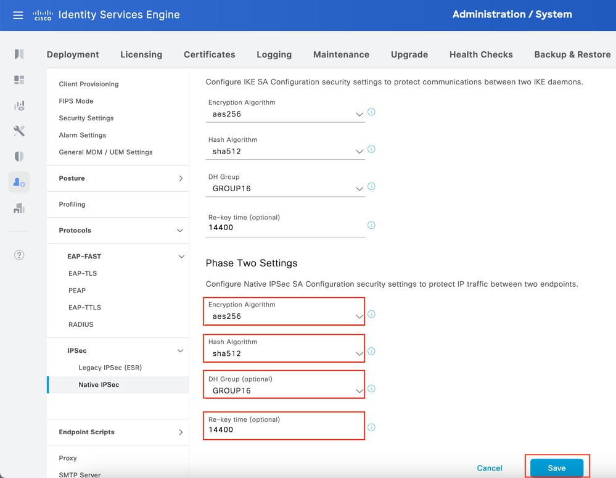Save the IPSec settings
This screenshot has height=478, width=616.
click(x=556, y=468)
